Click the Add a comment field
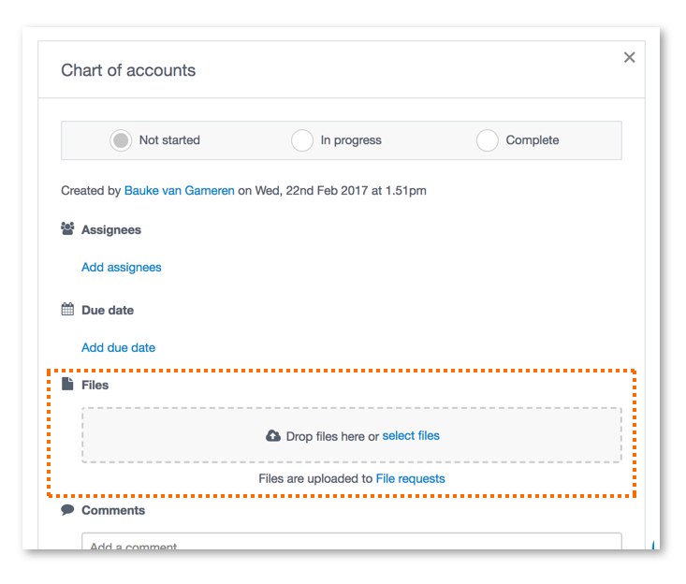 [351, 542]
